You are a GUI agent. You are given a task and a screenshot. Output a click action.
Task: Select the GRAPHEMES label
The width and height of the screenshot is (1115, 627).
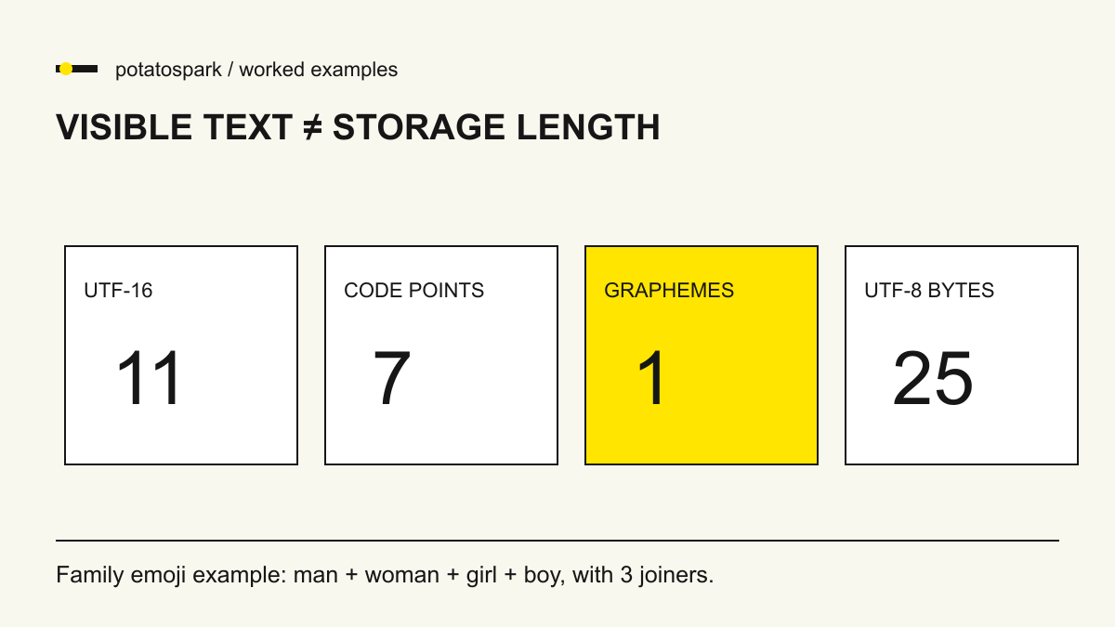669,291
